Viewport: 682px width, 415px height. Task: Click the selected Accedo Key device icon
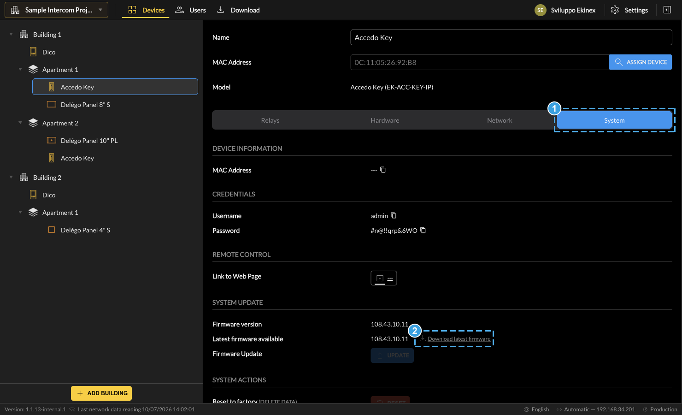click(52, 87)
